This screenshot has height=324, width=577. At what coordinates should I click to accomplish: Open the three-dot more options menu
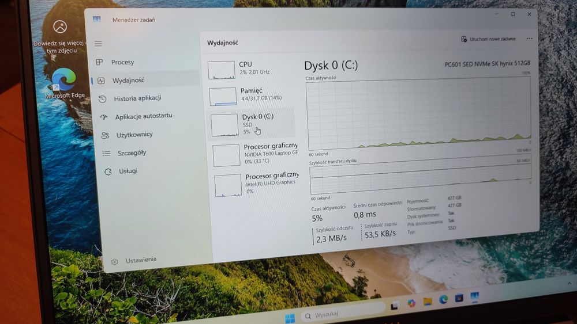[x=529, y=39]
